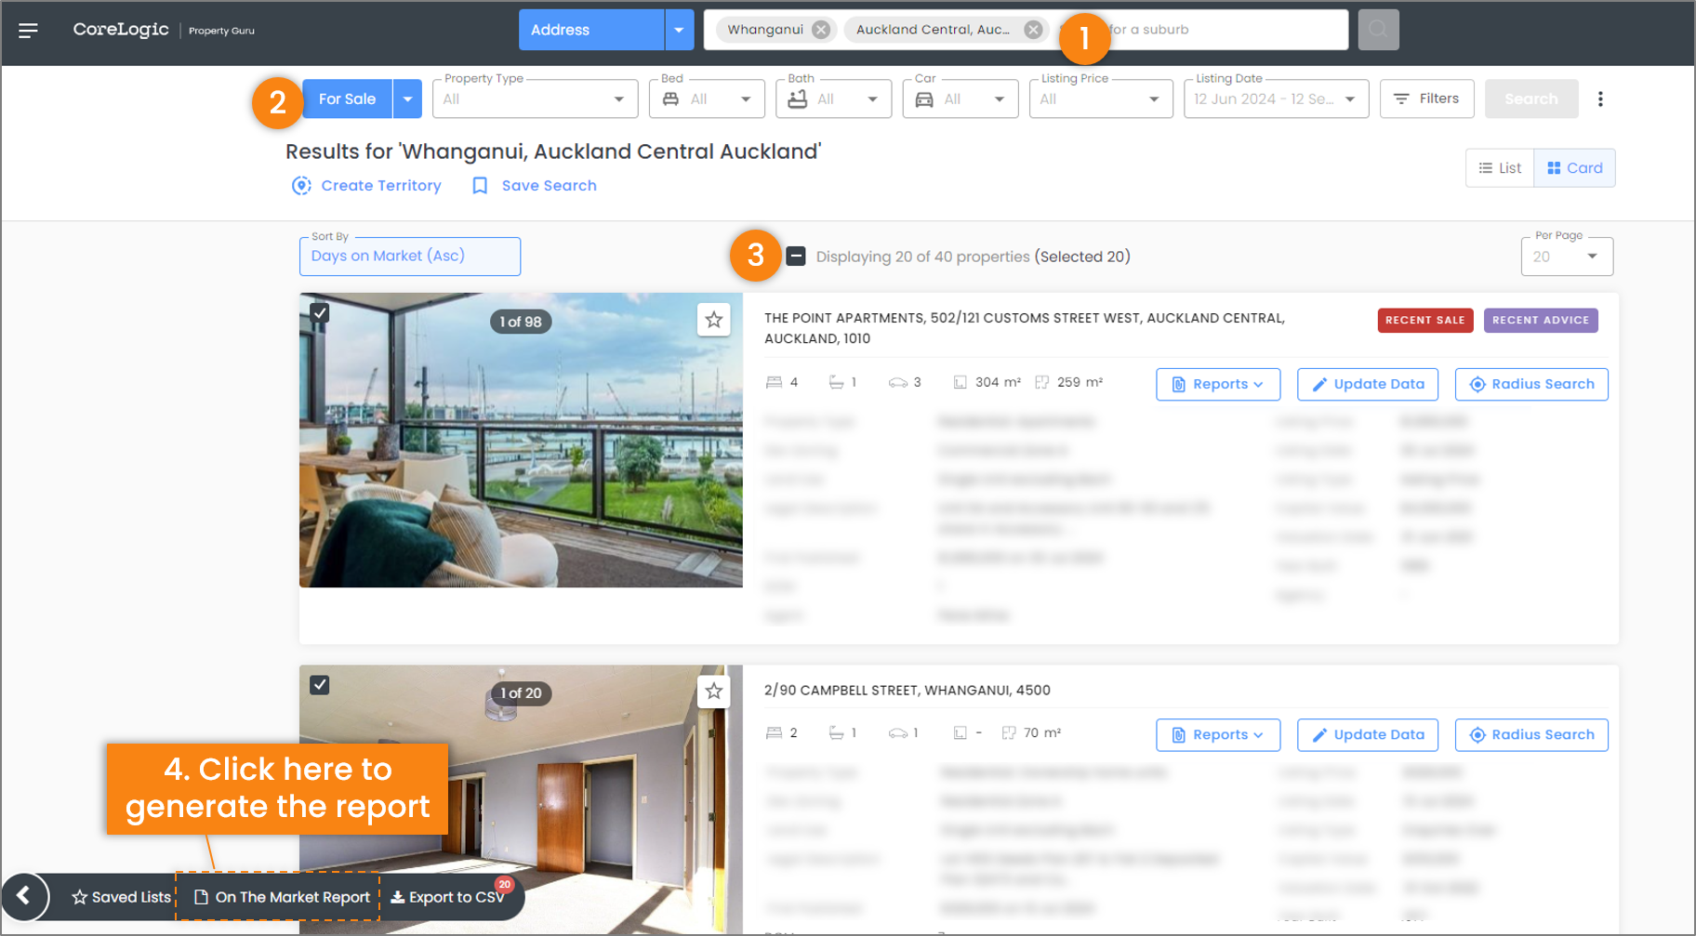1696x936 pixels.
Task: Favorite the Point Apartments listing star
Action: (714, 320)
